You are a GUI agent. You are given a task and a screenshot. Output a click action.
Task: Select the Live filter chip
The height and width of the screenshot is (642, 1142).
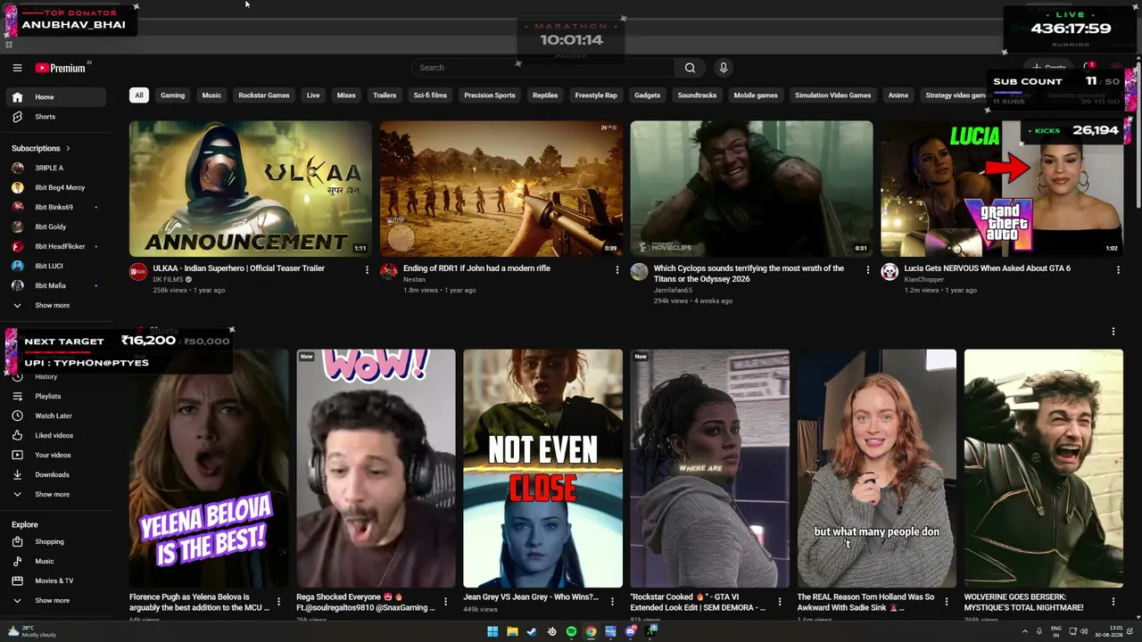point(313,95)
